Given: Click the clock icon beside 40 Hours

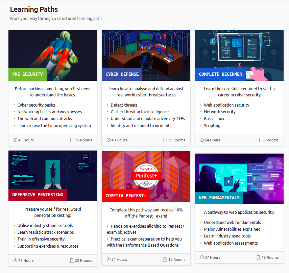Looking at the screenshot, I should click(x=15, y=140).
